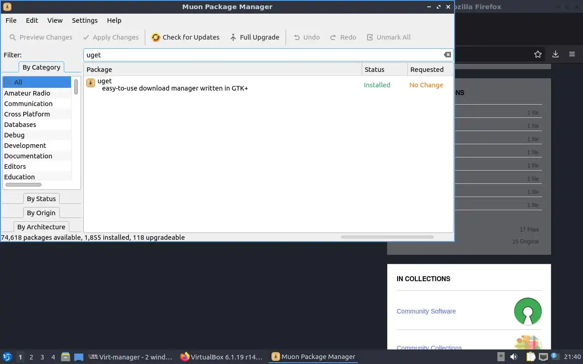
Task: Click Unmark All in toolbar
Action: point(389,37)
